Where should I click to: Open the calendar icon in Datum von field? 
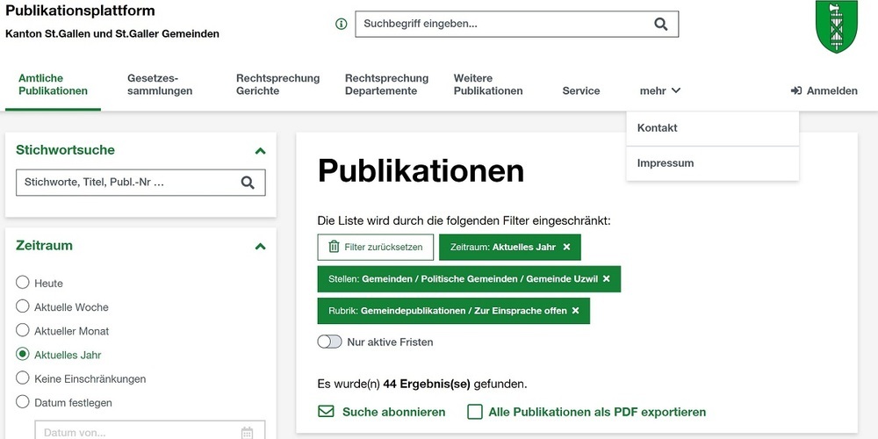(247, 432)
